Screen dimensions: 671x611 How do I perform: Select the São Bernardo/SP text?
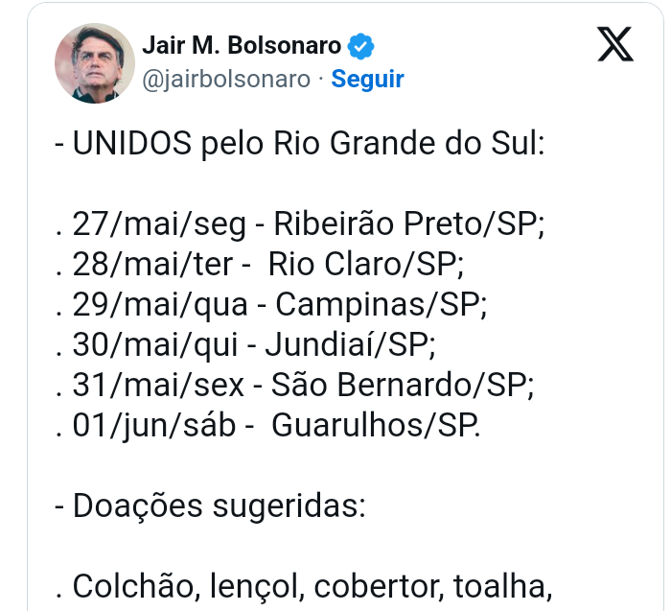point(403,385)
